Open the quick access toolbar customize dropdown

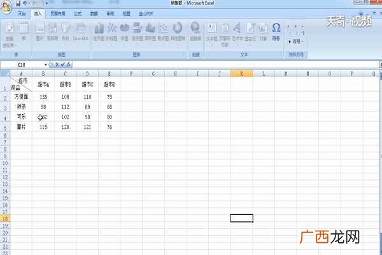click(46, 3)
